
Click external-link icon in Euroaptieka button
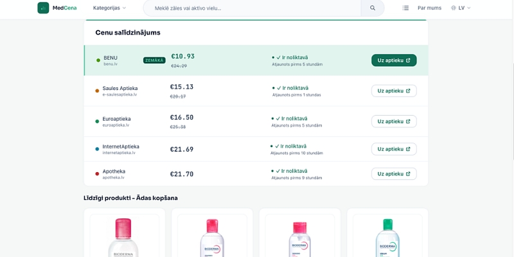(x=408, y=121)
